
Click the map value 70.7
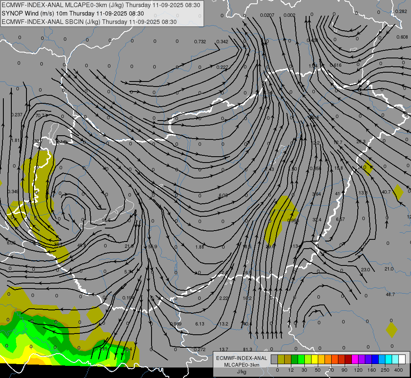coord(39,115)
